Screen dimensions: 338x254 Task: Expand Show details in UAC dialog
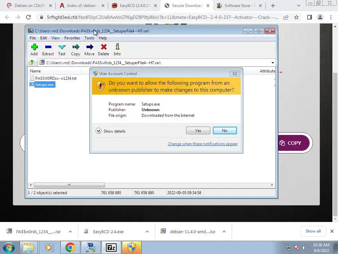(110, 131)
